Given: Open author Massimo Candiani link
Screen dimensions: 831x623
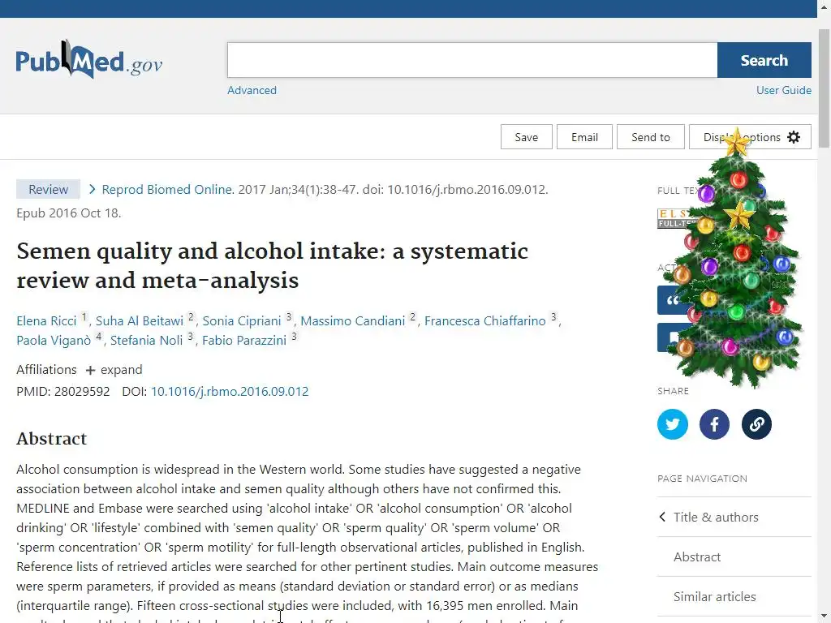Looking at the screenshot, I should (352, 321).
